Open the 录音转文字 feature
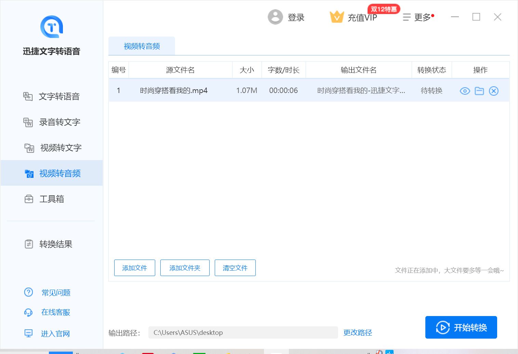This screenshot has height=354, width=518. (x=60, y=122)
